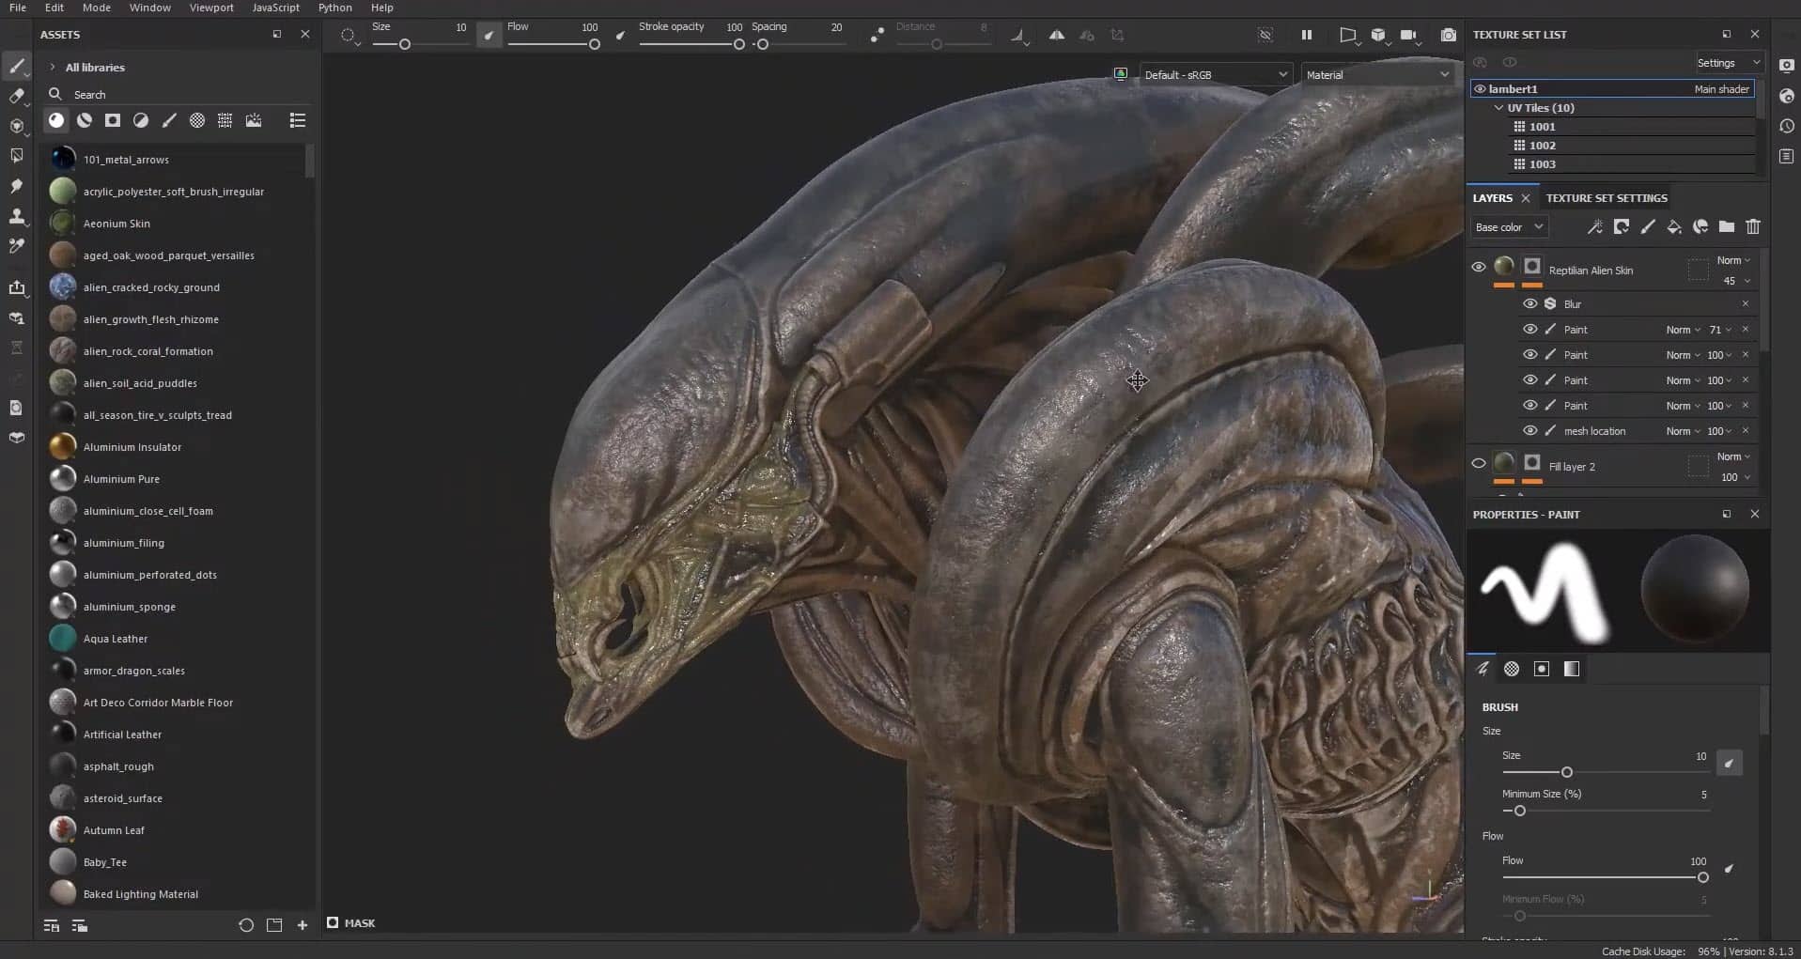Toggle list view icon in Assets
The height and width of the screenshot is (959, 1801).
pyautogui.click(x=297, y=120)
